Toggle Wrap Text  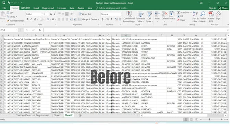coord(85,14)
